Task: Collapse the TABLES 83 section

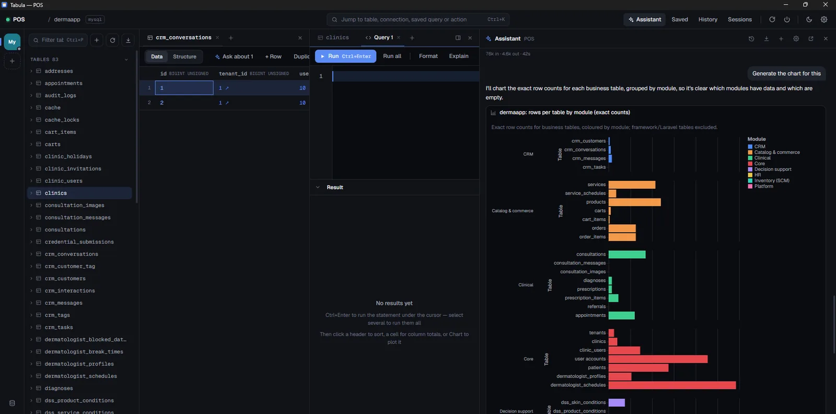Action: click(x=126, y=60)
